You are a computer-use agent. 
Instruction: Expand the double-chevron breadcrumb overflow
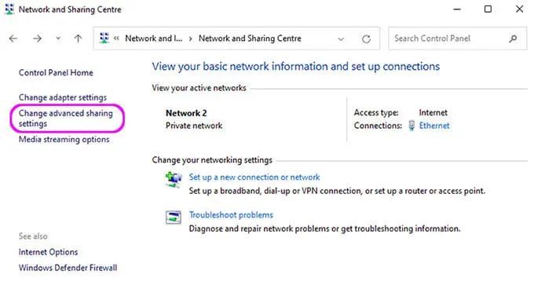coord(116,38)
